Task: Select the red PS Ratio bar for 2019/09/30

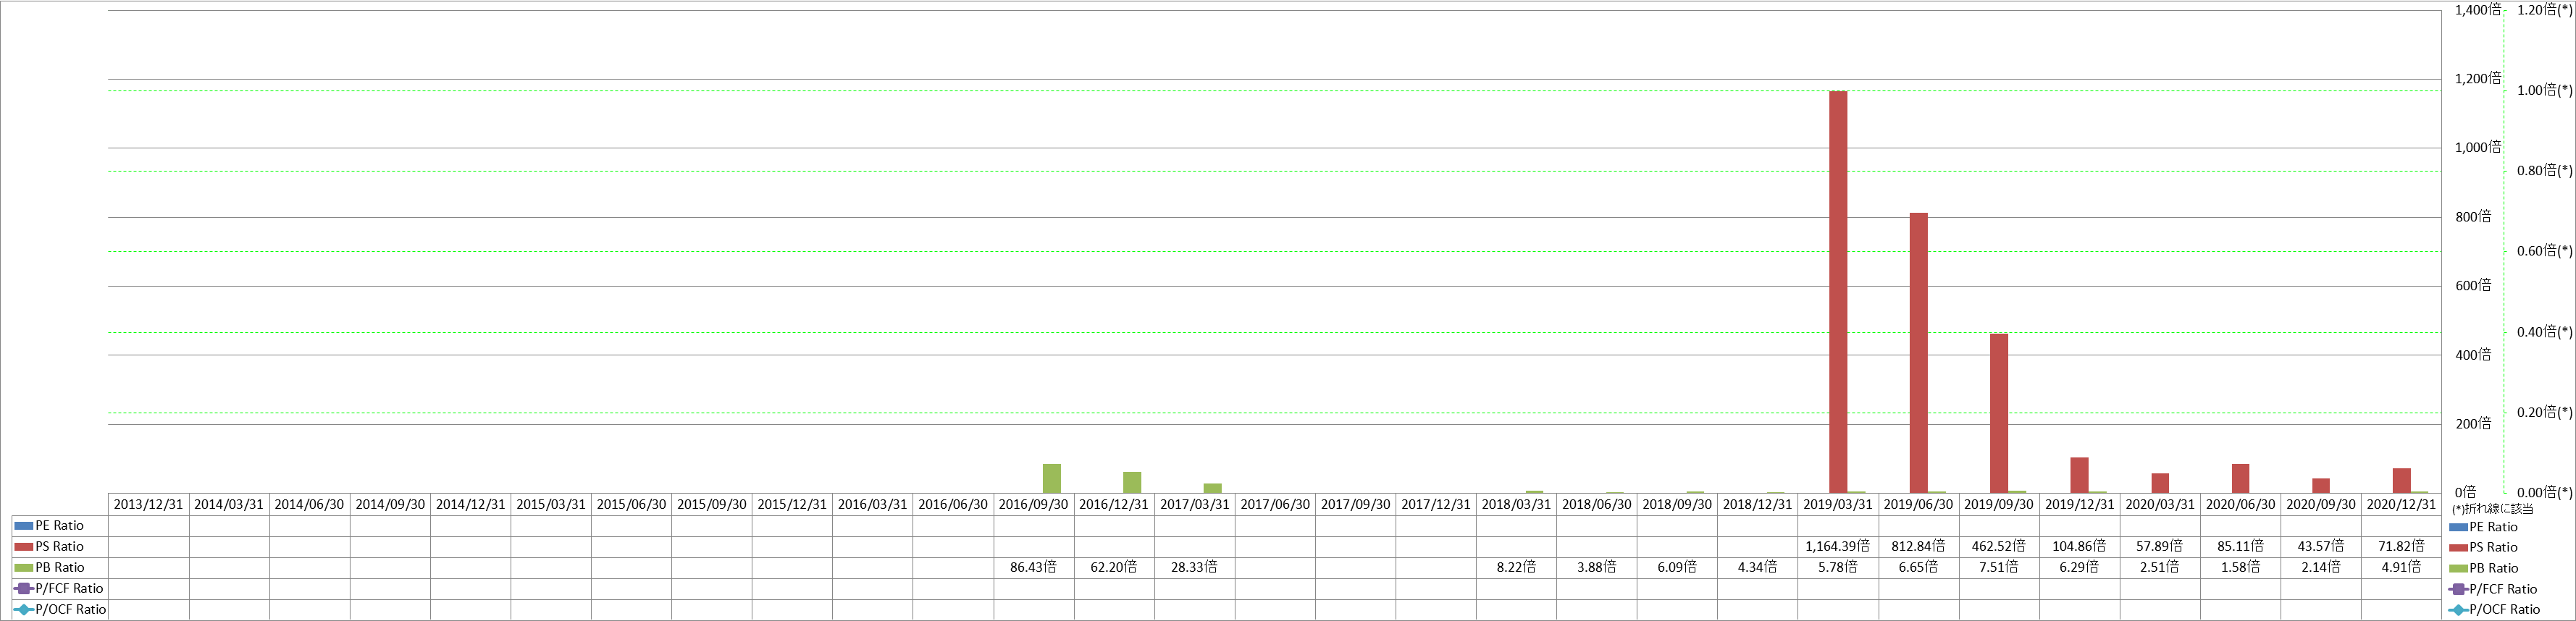Action: coord(1998,413)
